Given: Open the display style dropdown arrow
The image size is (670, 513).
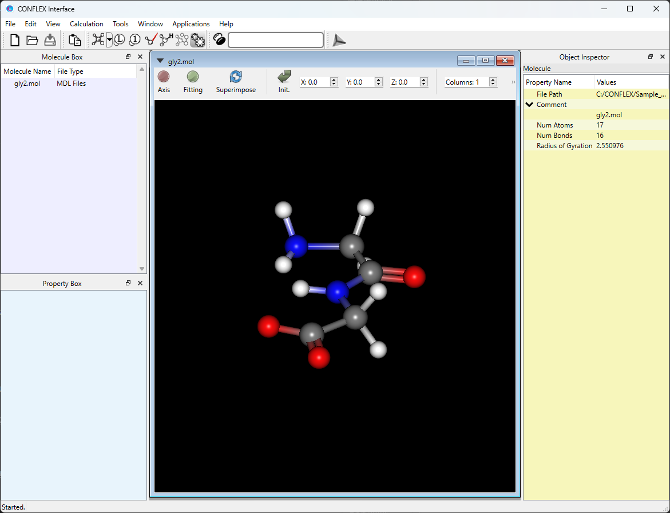Looking at the screenshot, I should pos(109,40).
